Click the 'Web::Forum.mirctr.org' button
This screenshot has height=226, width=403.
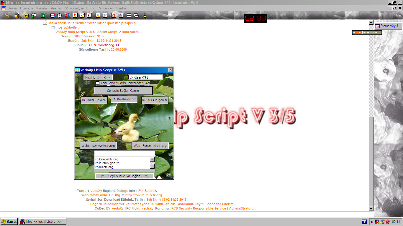[150, 146]
